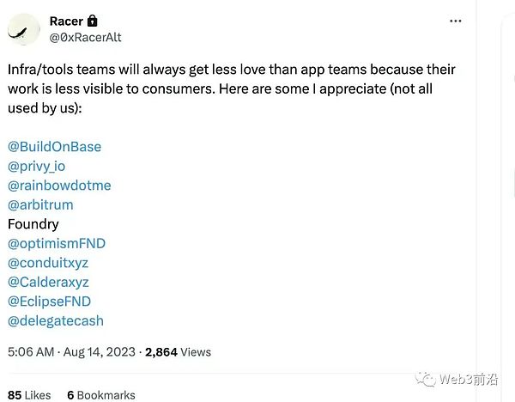Open Racer's profile avatar picture
Viewport: 515px width, 402px height.
[x=27, y=29]
